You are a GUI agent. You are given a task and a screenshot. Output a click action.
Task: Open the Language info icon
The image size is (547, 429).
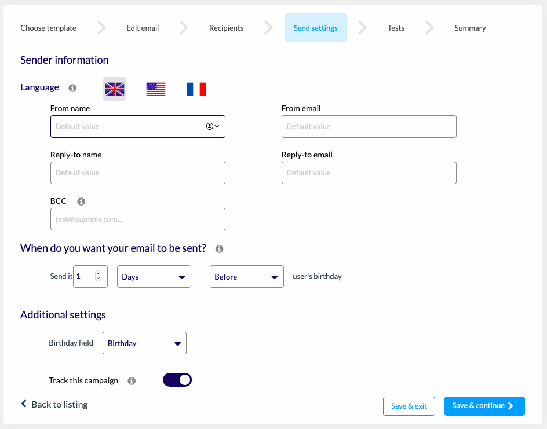coord(72,88)
